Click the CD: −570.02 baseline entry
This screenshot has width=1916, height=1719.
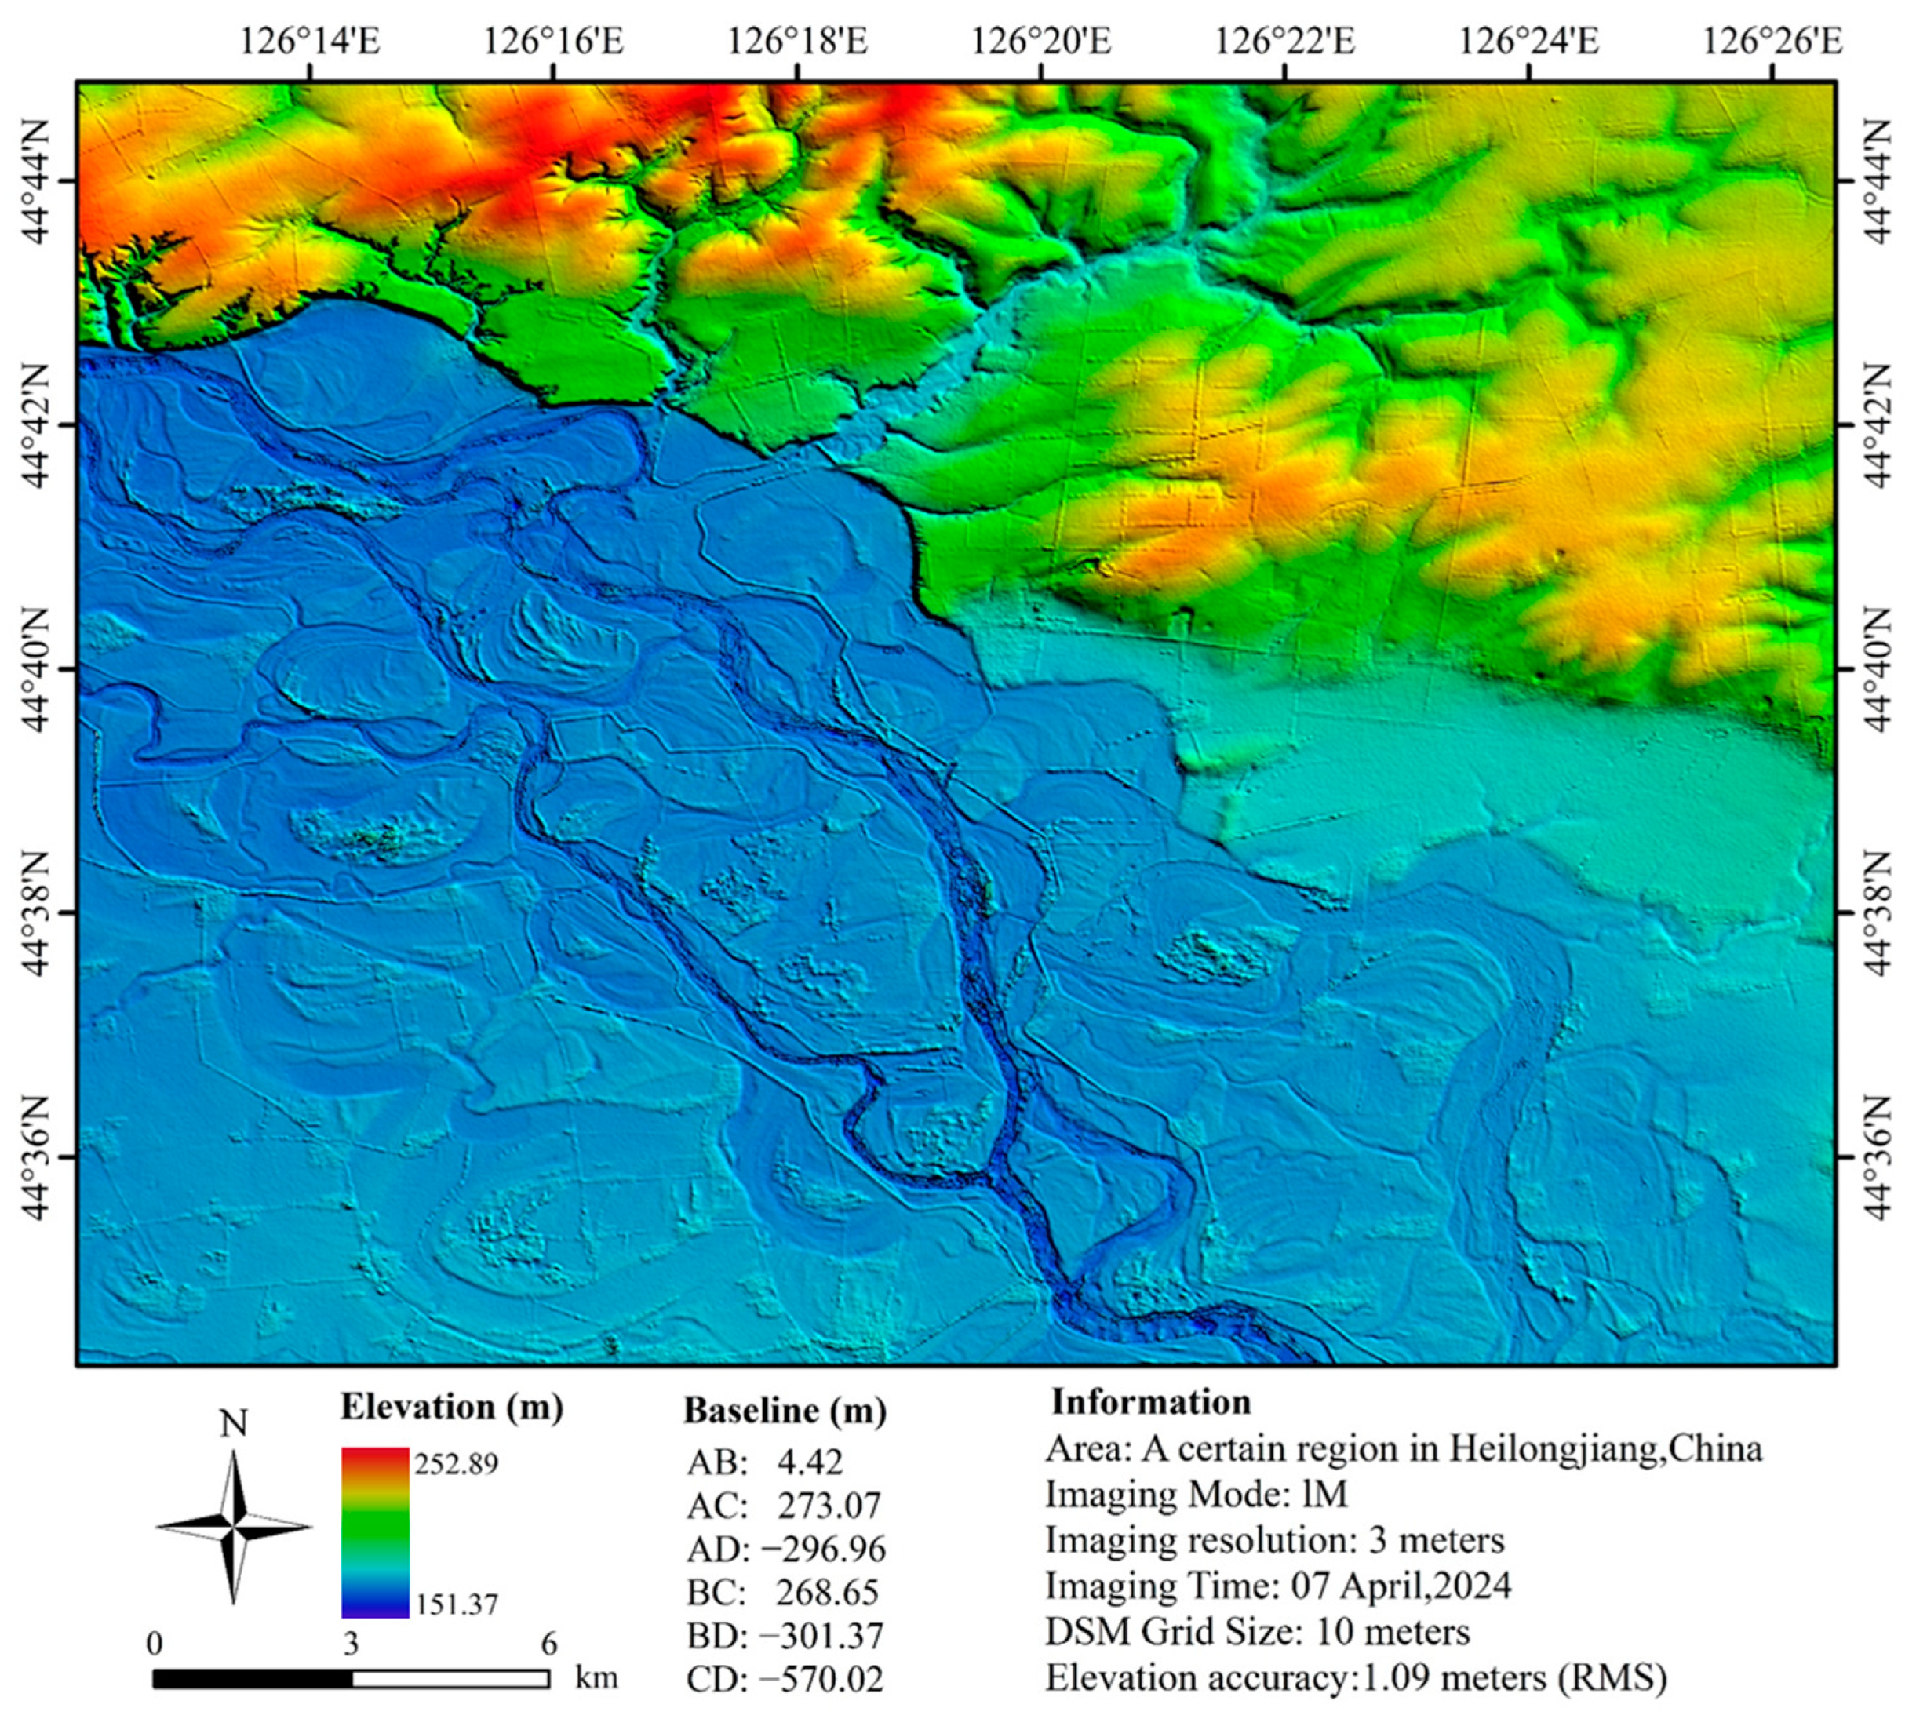[785, 1679]
